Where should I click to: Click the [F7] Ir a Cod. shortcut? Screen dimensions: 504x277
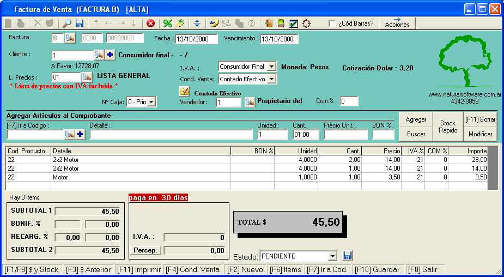pos(327,269)
